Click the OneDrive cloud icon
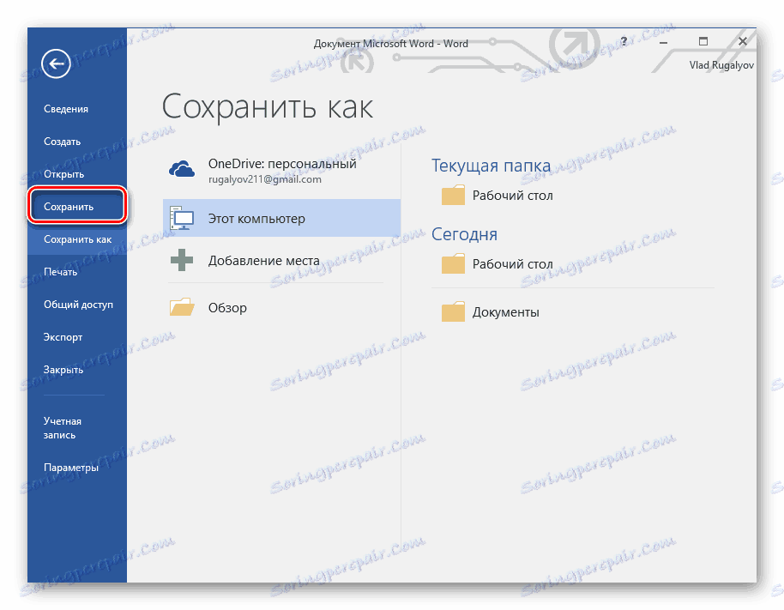The width and height of the screenshot is (784, 610). (x=182, y=170)
